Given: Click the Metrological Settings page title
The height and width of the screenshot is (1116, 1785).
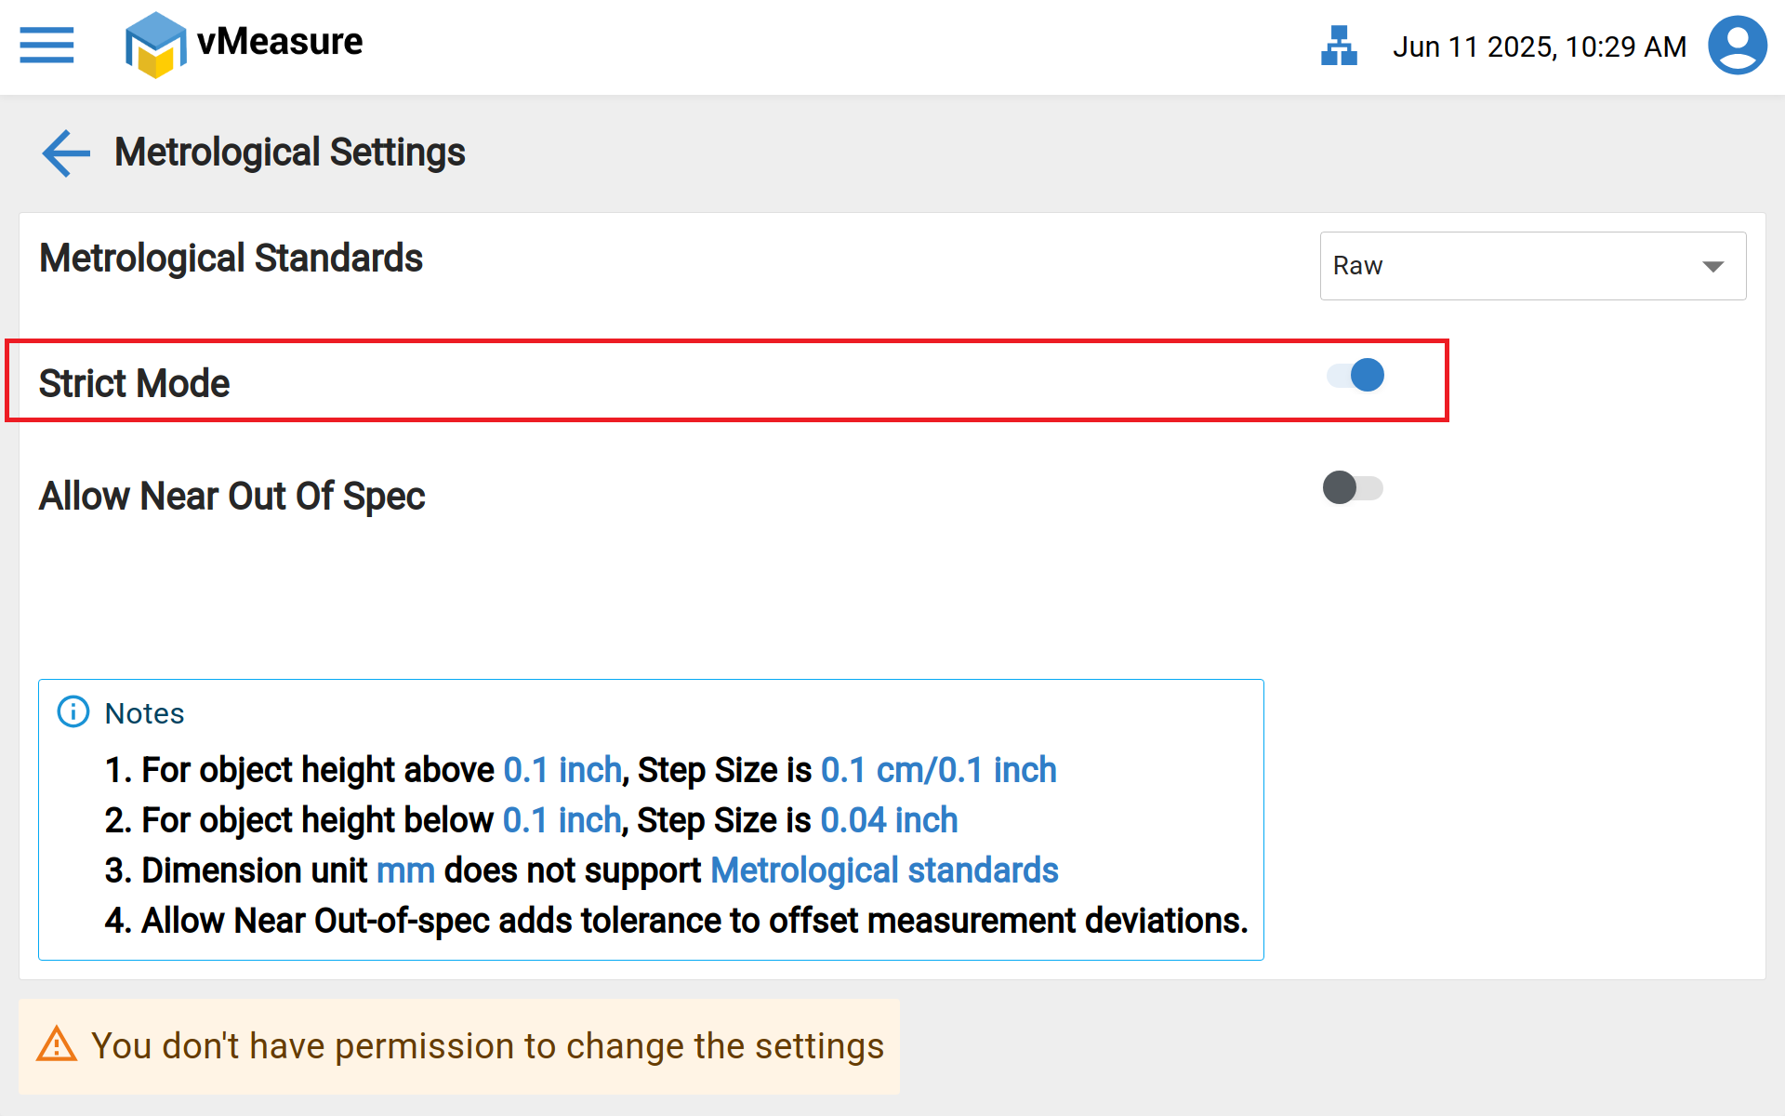Looking at the screenshot, I should click(289, 153).
